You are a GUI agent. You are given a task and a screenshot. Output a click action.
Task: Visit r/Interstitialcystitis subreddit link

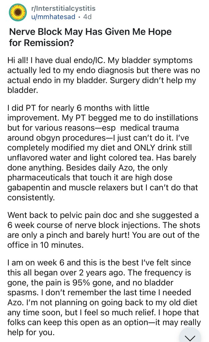63,8
